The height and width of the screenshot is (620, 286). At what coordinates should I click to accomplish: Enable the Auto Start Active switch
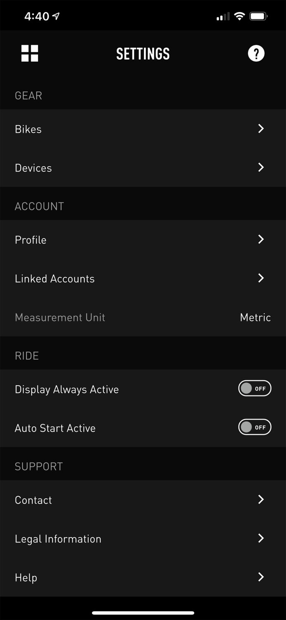pyautogui.click(x=255, y=427)
